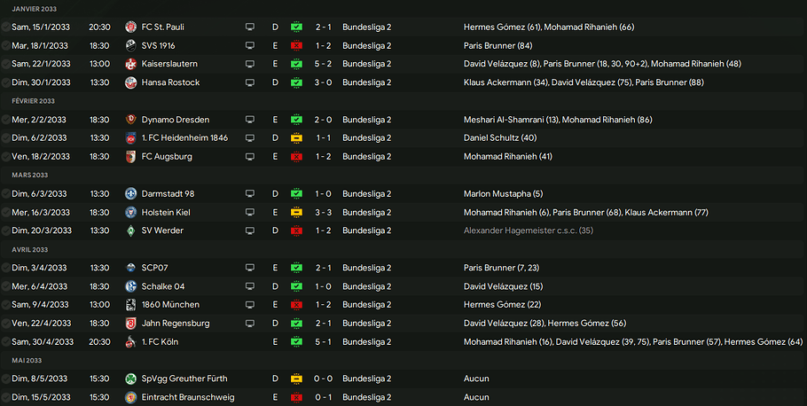Toggle the check circle for the FC Augsburg fixture
Screen dimensions: 807x406
point(6,157)
